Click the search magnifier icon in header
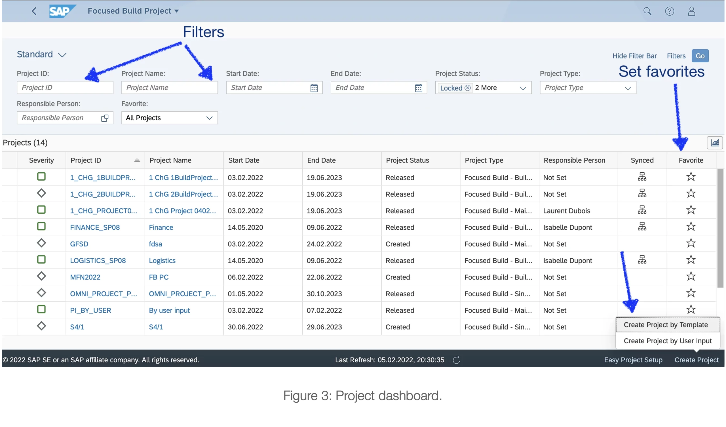The height and width of the screenshot is (427, 726). [x=647, y=11]
